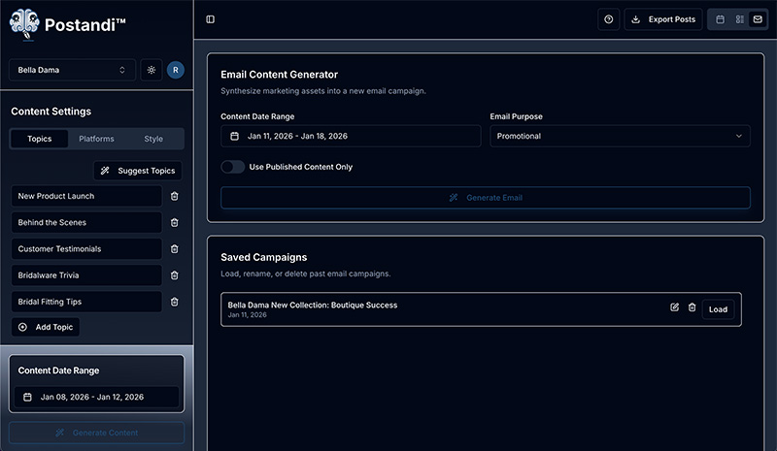The height and width of the screenshot is (451, 777).
Task: Load the saved Boutique Success campaign
Action: [718, 309]
